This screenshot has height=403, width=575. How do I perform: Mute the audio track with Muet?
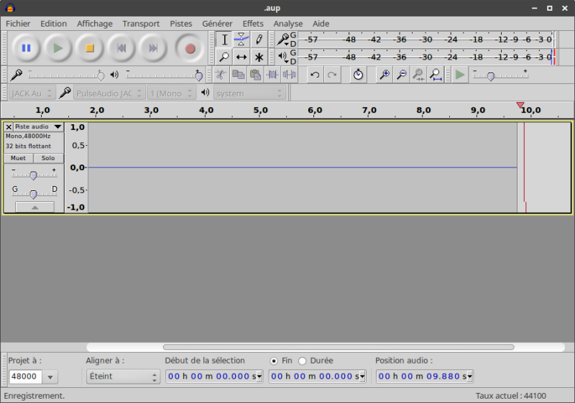coord(18,158)
